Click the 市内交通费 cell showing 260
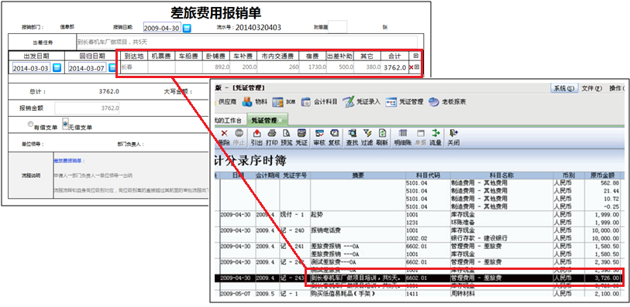This screenshot has width=630, height=307. tap(278, 67)
